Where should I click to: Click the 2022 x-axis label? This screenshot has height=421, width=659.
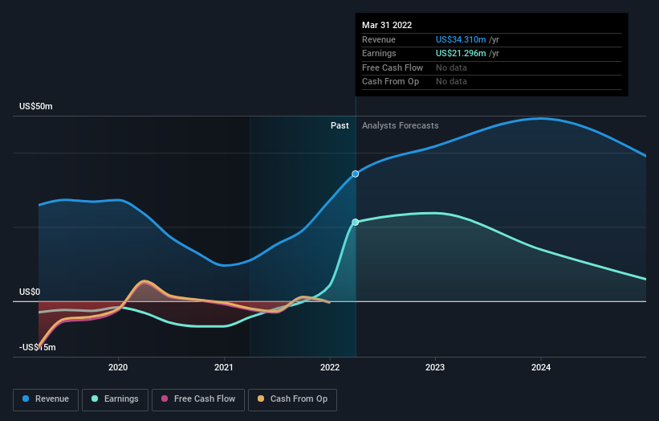click(330, 367)
